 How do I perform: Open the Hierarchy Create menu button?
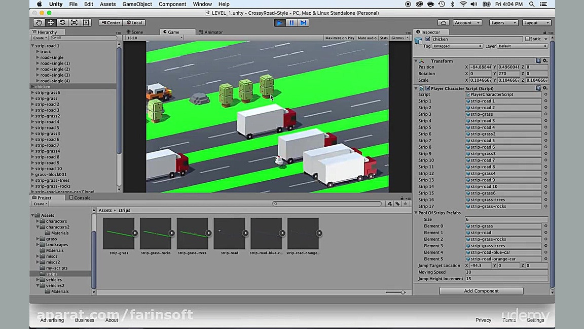[40, 38]
